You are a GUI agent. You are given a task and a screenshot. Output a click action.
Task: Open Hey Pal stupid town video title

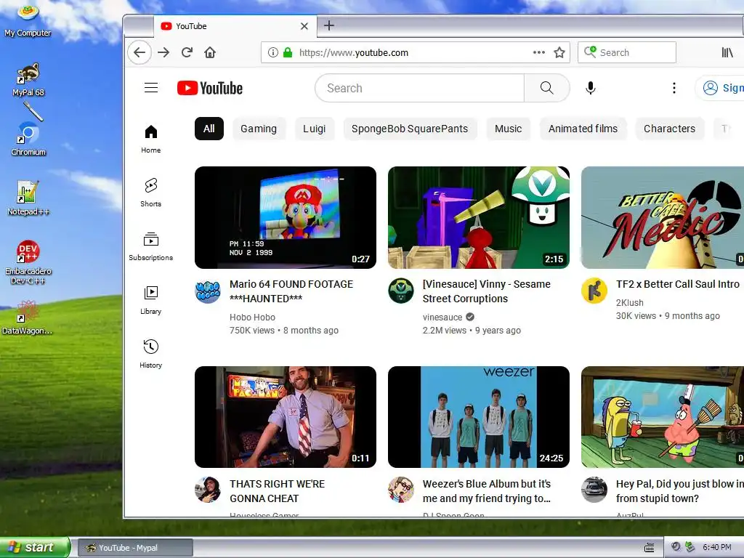pyautogui.click(x=679, y=491)
